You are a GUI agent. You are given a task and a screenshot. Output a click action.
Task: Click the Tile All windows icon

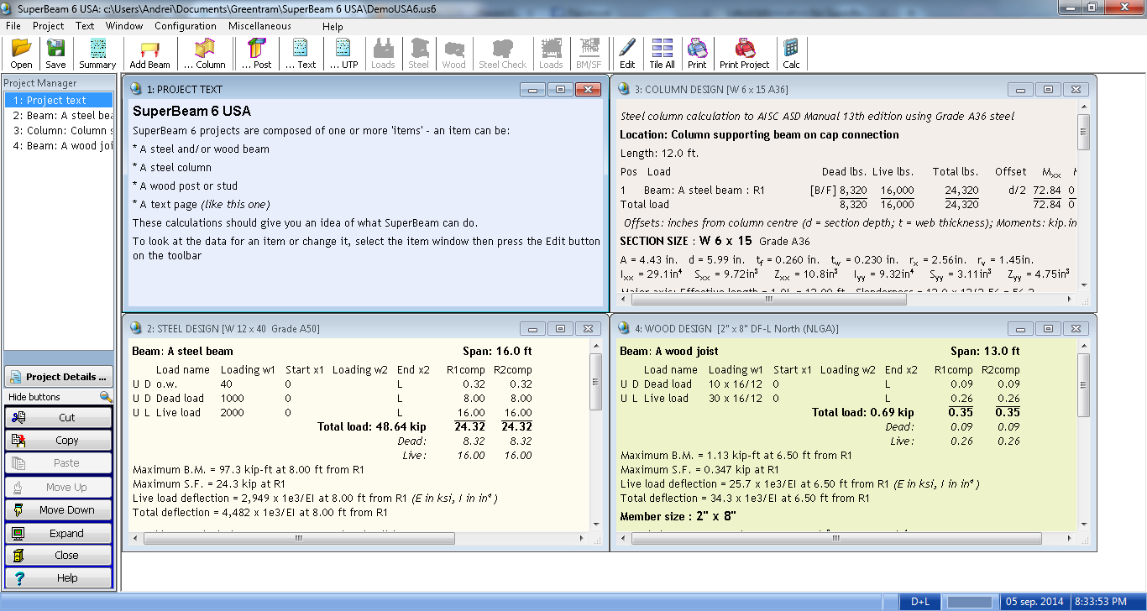pyautogui.click(x=662, y=53)
